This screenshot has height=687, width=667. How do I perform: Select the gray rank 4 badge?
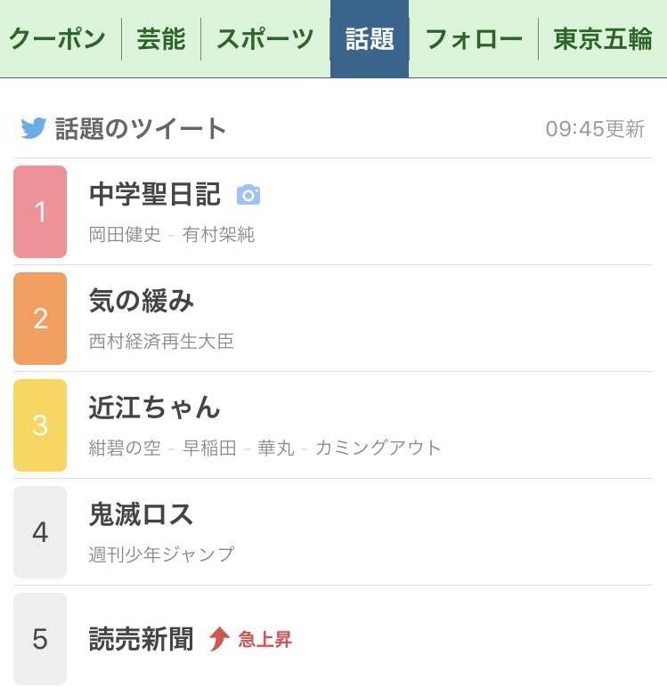[x=40, y=532]
